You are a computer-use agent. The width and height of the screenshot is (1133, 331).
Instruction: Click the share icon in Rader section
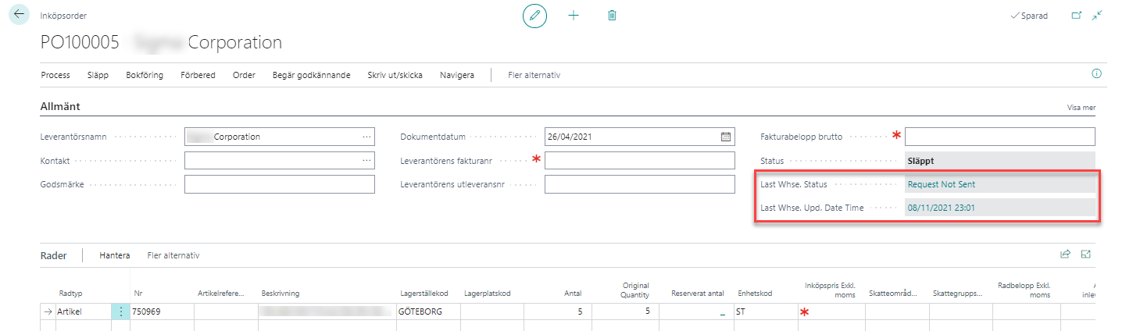1064,254
